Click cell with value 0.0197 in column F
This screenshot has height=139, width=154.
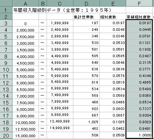(139, 23)
